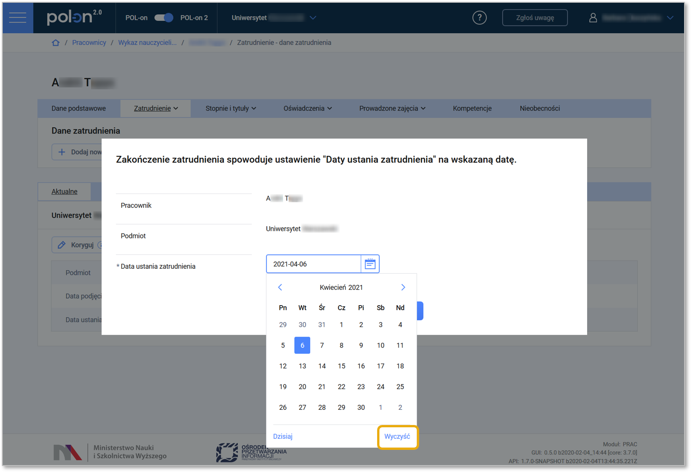Viewport: 691px width, 472px height.
Task: Expand the user profile chevron
Action: pyautogui.click(x=670, y=18)
